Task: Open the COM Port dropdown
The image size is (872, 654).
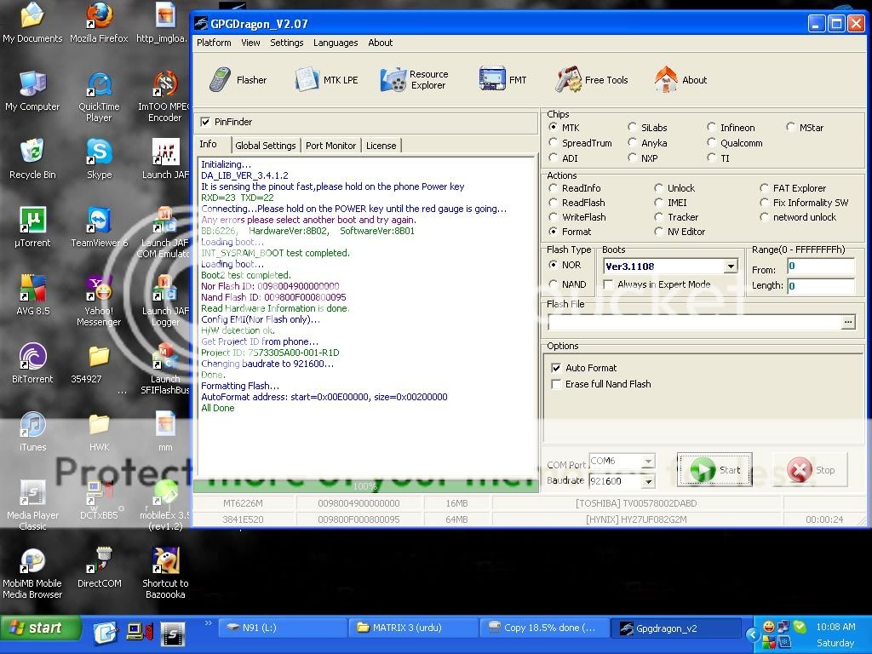Action: [x=648, y=461]
